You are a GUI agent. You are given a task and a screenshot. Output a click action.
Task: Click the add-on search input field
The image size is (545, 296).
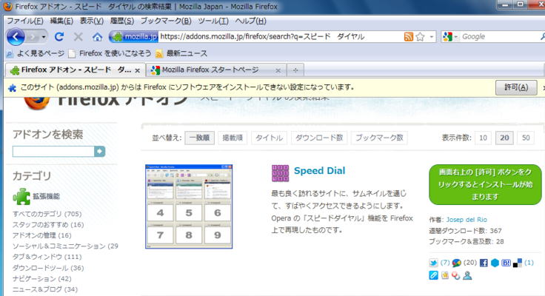pyautogui.click(x=53, y=152)
